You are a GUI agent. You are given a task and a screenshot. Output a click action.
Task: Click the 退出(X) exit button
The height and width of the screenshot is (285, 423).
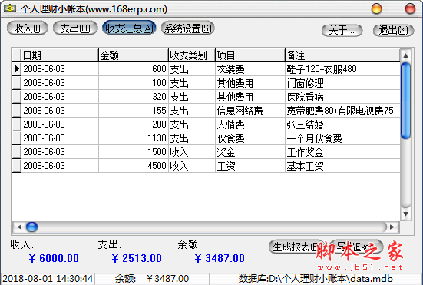click(394, 30)
